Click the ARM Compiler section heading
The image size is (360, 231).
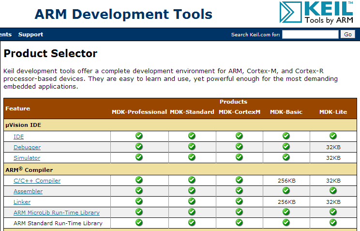click(x=29, y=169)
